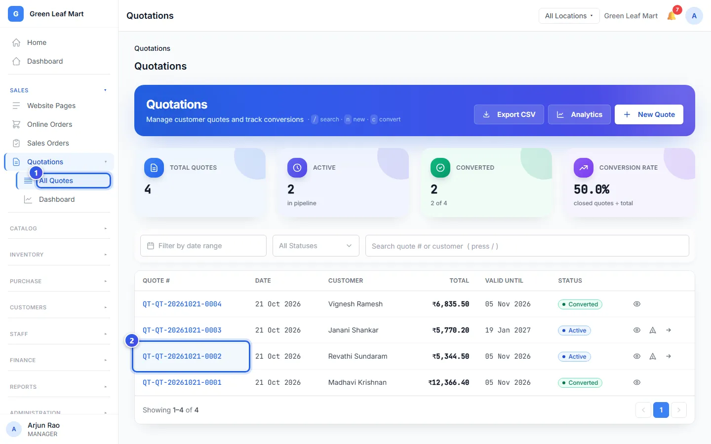Screen dimensions: 711x444
Task: Click warning triangle icon for Janani Shankar quote
Action: tap(653, 330)
